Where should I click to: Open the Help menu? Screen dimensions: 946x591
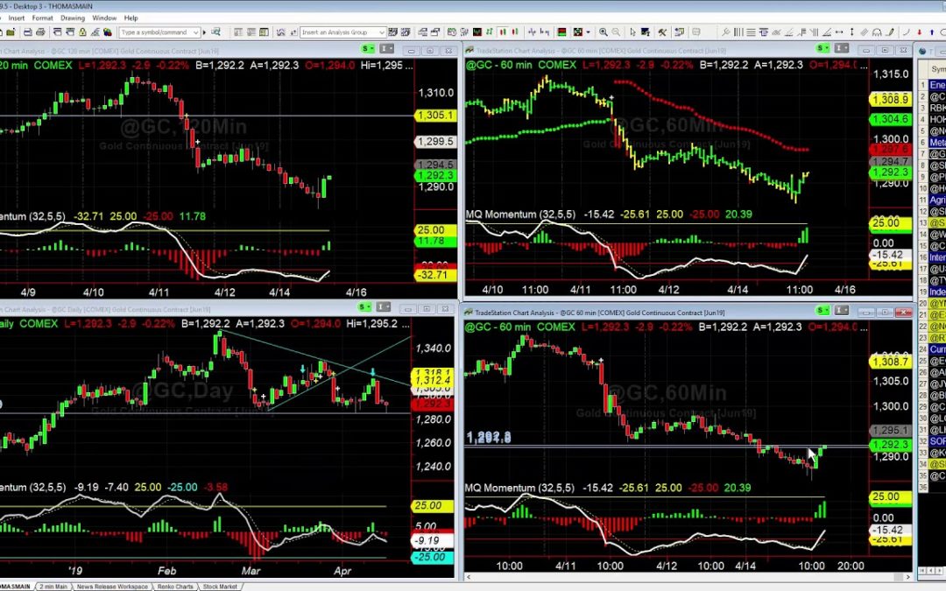coord(131,18)
